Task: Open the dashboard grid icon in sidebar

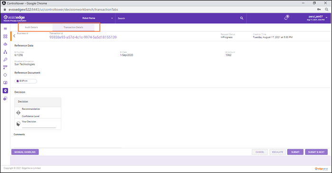Action: pyautogui.click(x=5, y=37)
